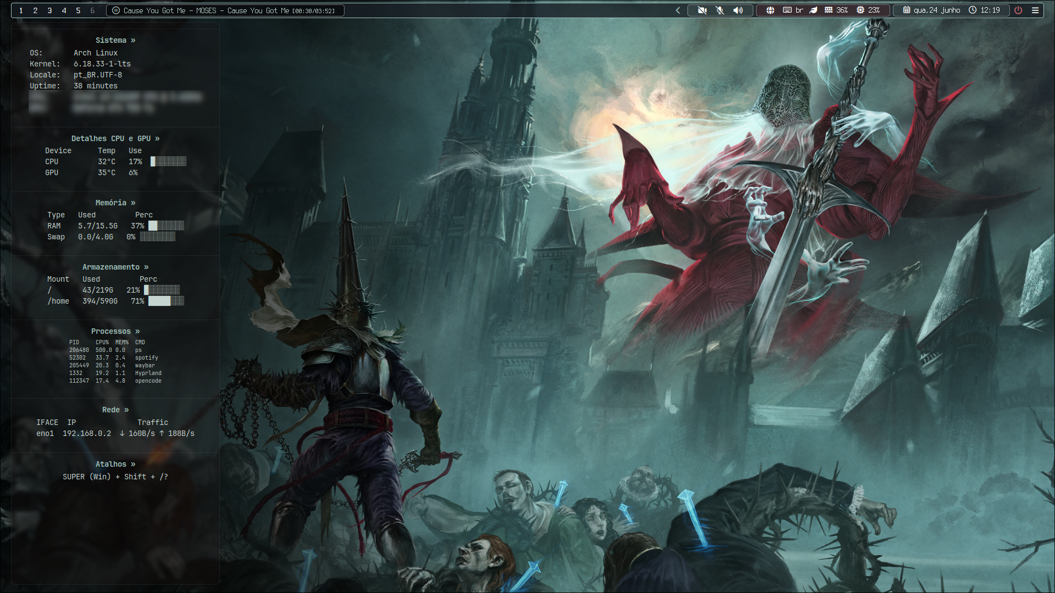This screenshot has width=1055, height=593.
Task: Click the CPU chip icon
Action: tap(860, 10)
